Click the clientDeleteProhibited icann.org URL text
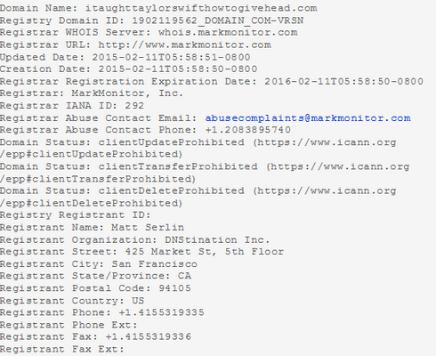Screen dimensions: 436x356 (327, 191)
